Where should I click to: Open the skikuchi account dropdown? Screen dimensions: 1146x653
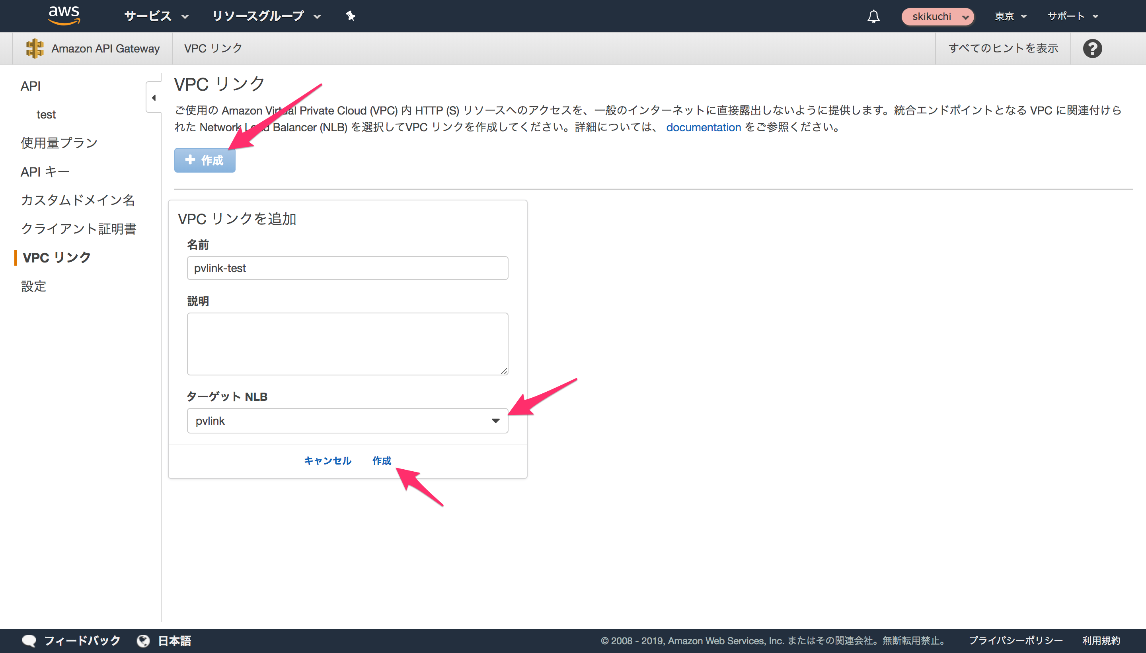(937, 17)
